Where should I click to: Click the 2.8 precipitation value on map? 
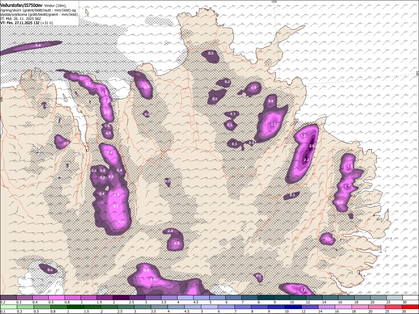tap(312, 146)
